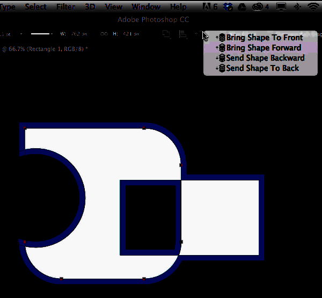Pick Send Shape To Back
Image resolution: width=322 pixels, height=298 pixels.
click(262, 68)
